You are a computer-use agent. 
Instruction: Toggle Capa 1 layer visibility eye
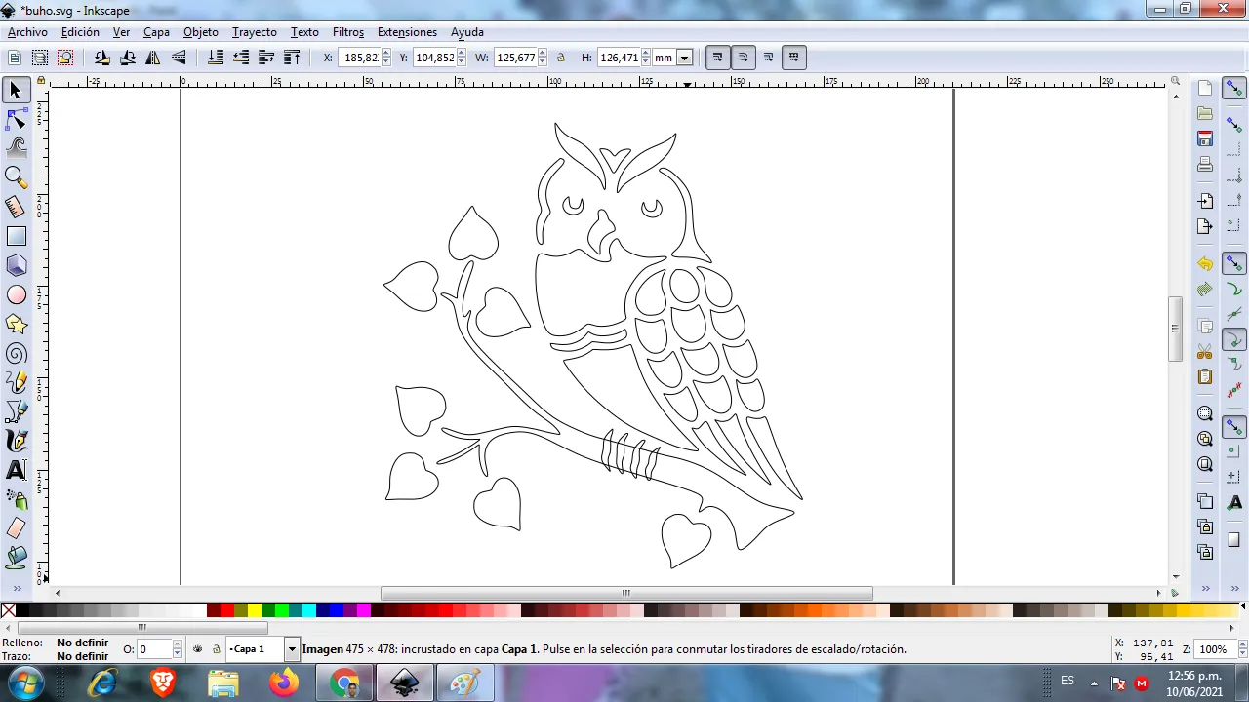[198, 649]
